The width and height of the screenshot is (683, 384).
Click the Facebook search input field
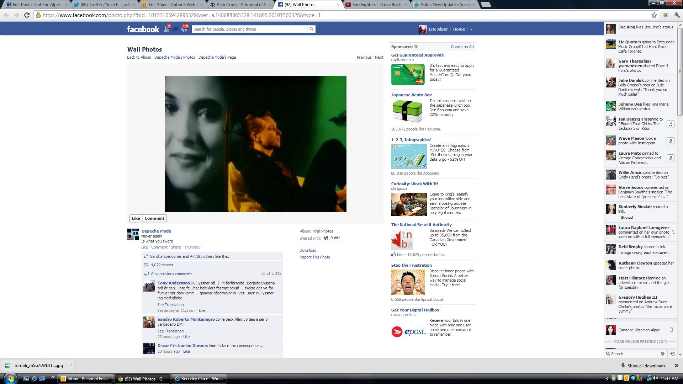(x=249, y=29)
